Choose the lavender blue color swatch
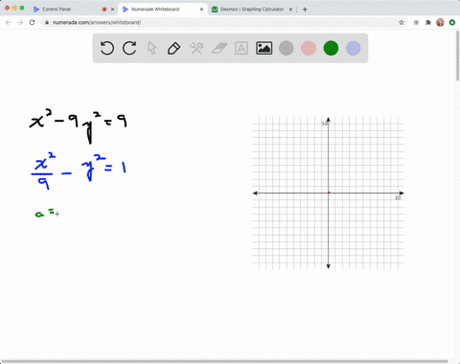The height and width of the screenshot is (364, 460). pyautogui.click(x=354, y=48)
